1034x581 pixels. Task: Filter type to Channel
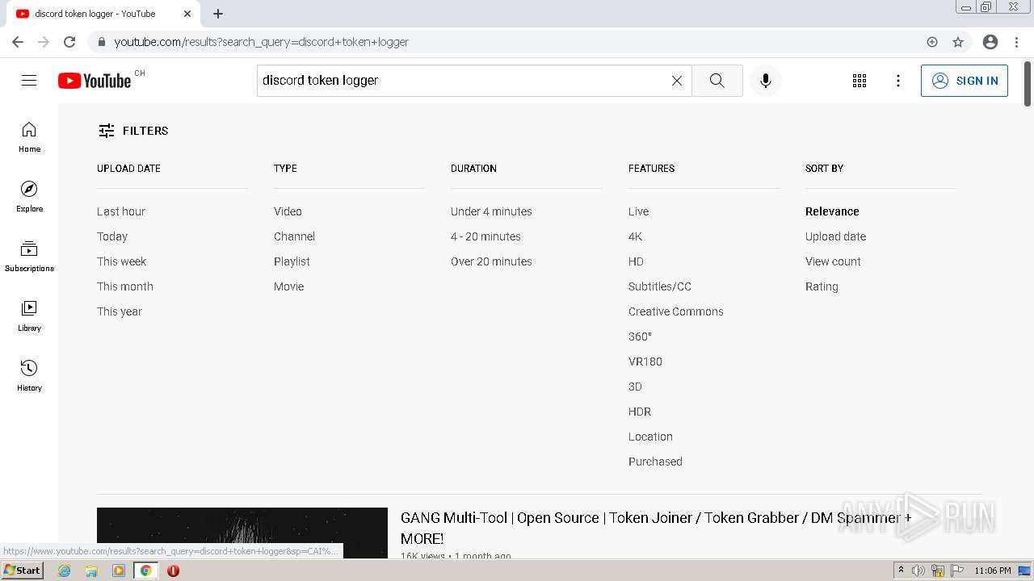294,236
